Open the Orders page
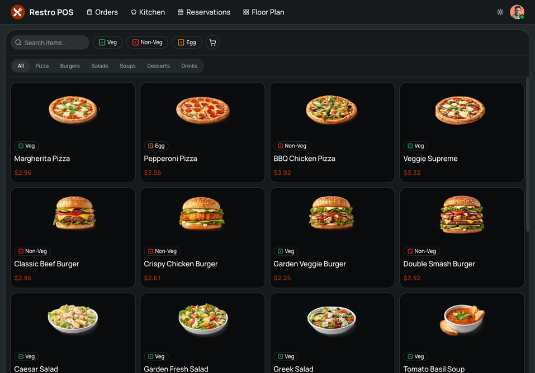Screen dimensions: 535x373 102,12
